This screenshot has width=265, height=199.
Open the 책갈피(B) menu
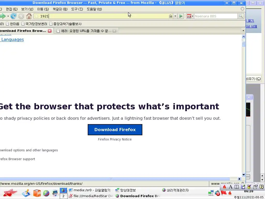point(60,9)
